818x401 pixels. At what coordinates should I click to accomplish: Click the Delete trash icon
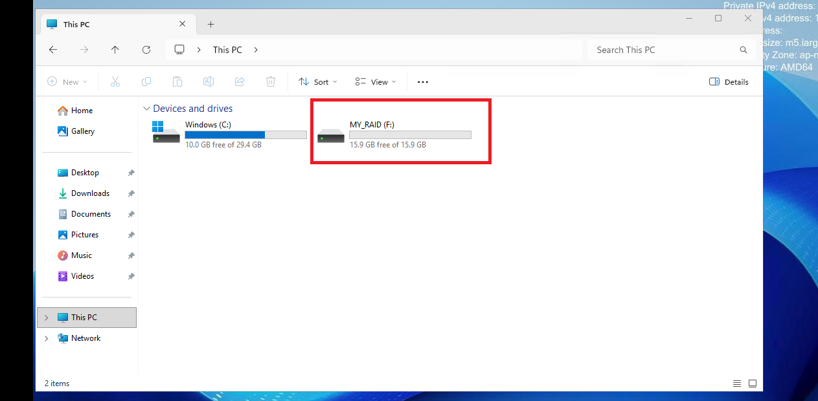click(271, 81)
